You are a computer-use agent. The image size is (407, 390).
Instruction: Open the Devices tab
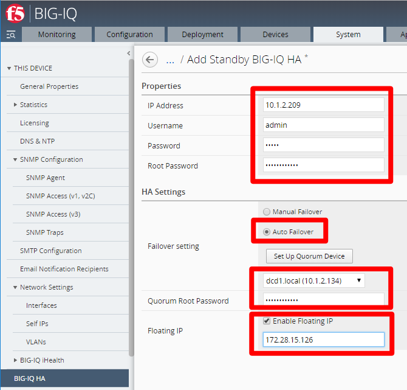pyautogui.click(x=275, y=34)
